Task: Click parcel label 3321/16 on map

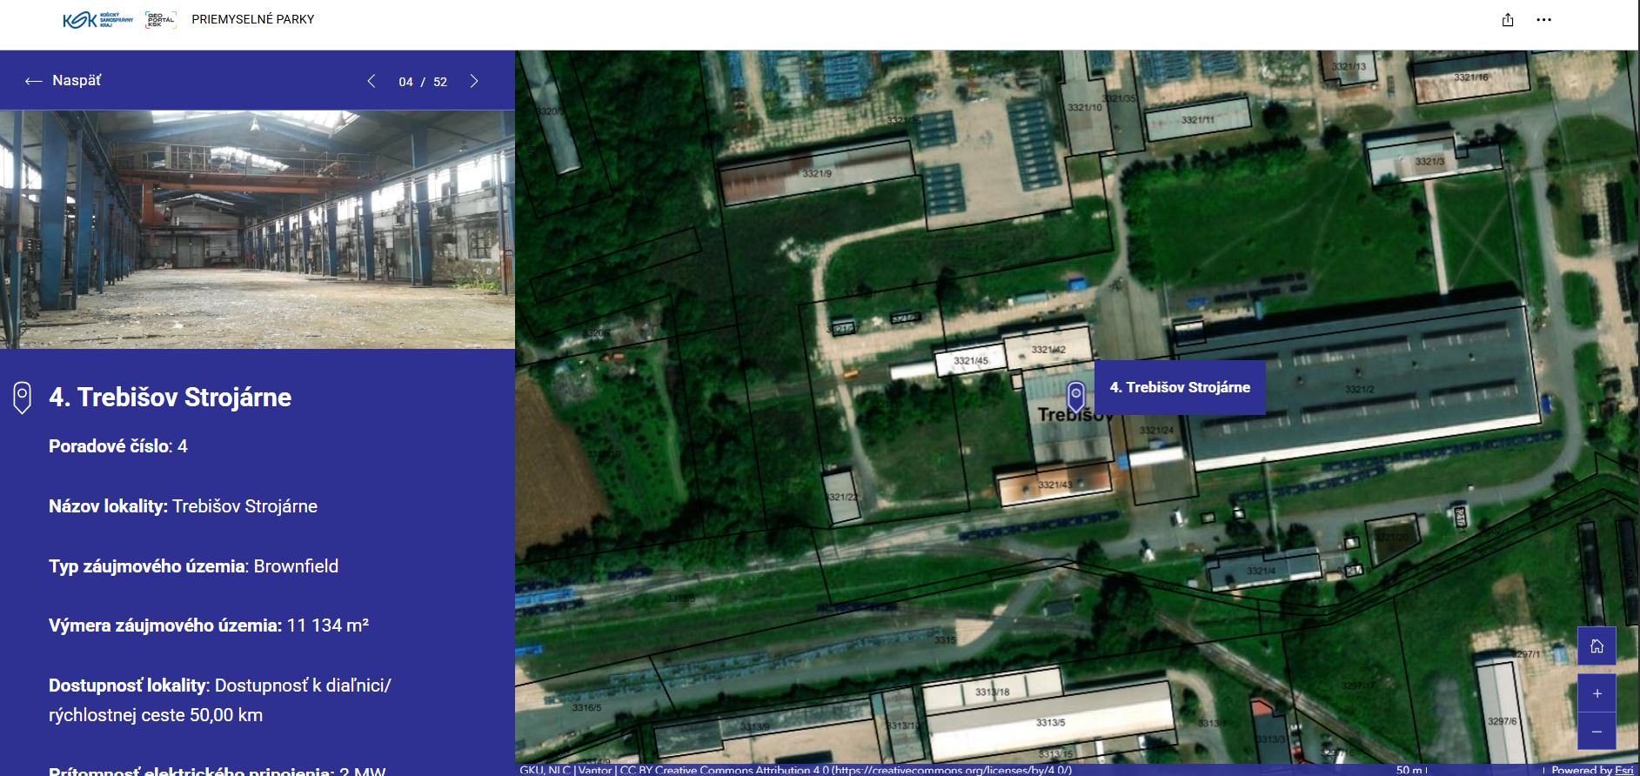Action: click(x=1470, y=77)
